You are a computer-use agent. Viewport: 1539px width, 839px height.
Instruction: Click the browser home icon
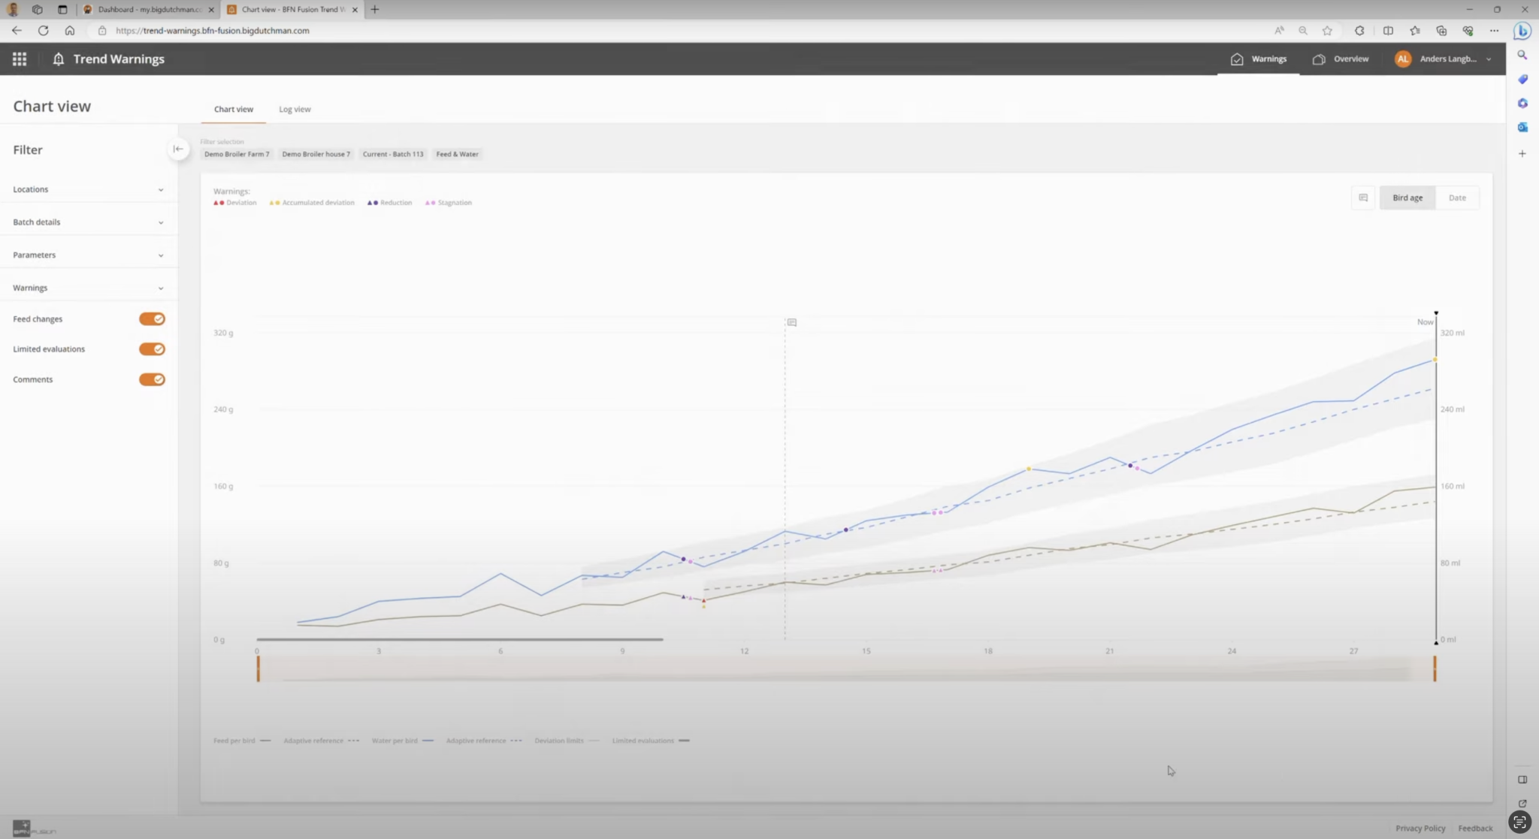[69, 31]
